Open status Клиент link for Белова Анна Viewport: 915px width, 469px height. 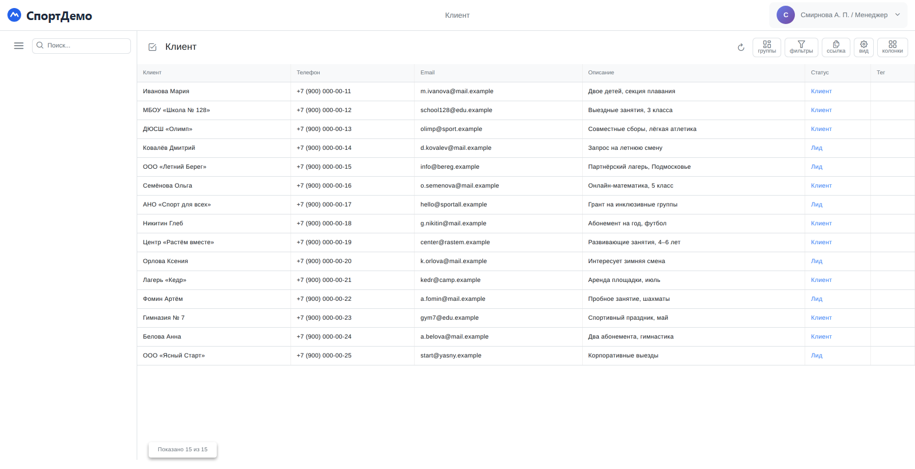click(x=821, y=337)
